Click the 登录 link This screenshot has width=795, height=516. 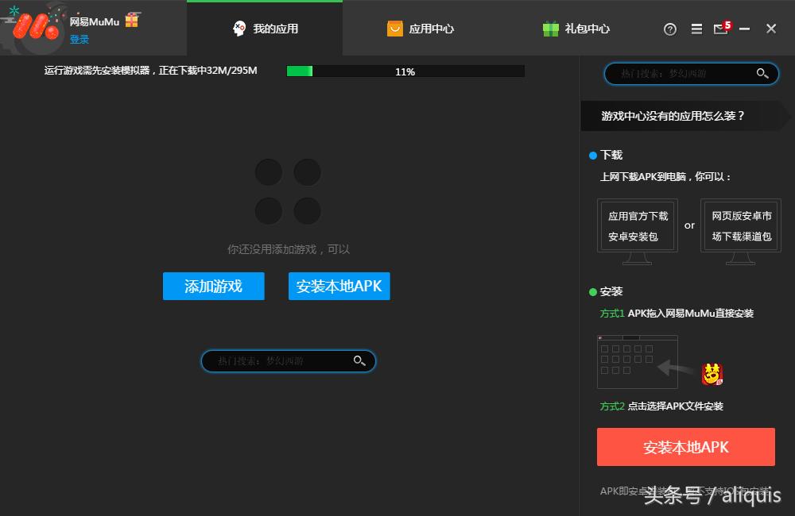(x=79, y=38)
